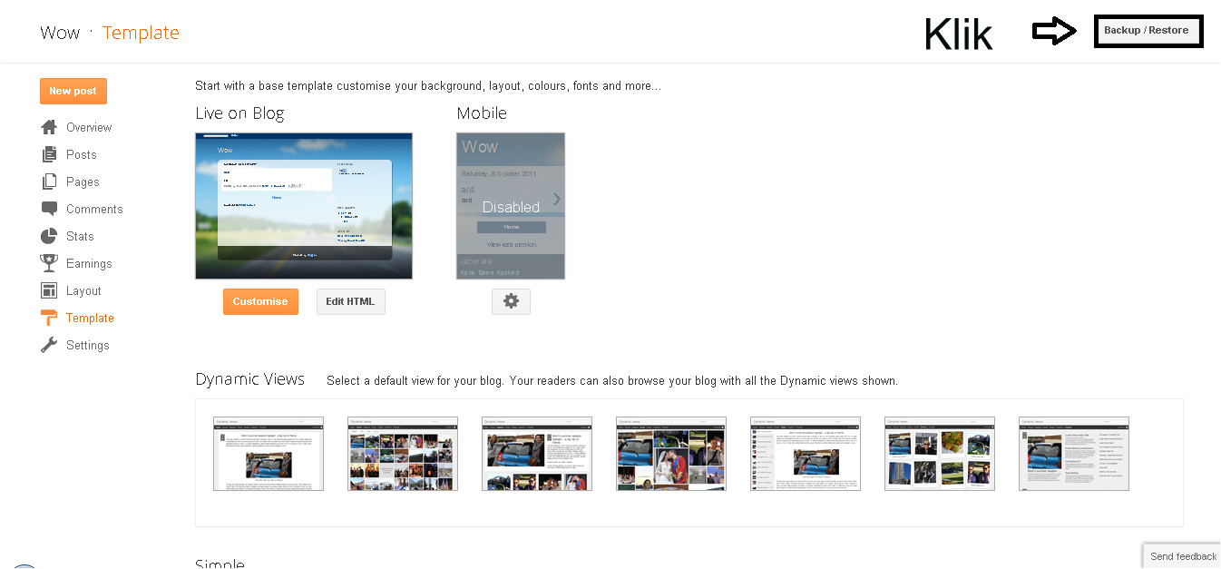
Task: Choose the first Dynamic Views thumbnail
Action: tap(269, 454)
